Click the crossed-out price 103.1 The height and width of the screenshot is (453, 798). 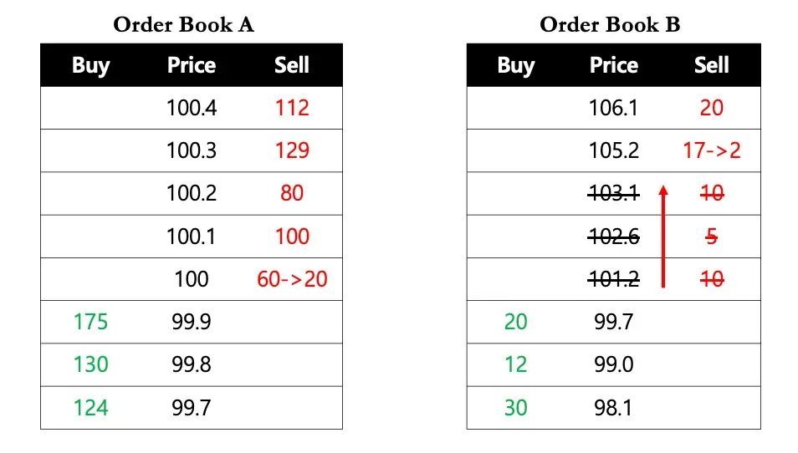[614, 193]
